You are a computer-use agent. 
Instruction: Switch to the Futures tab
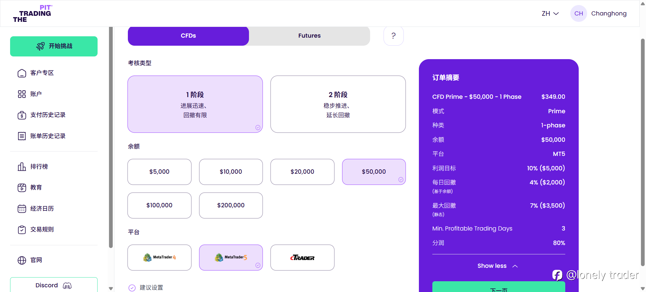[x=310, y=36]
